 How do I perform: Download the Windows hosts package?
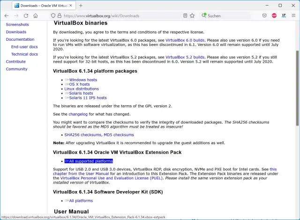83,80
